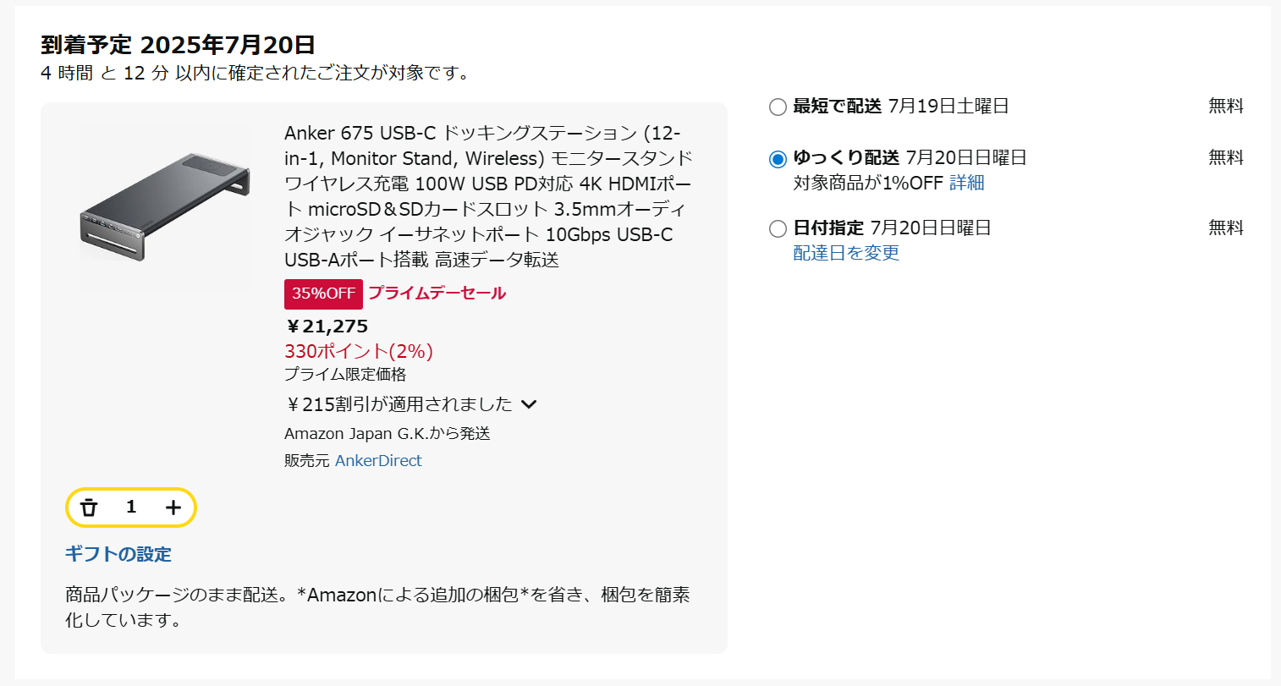Click the quantity number 1
Screen dimensions: 1281x686
[x=131, y=508]
